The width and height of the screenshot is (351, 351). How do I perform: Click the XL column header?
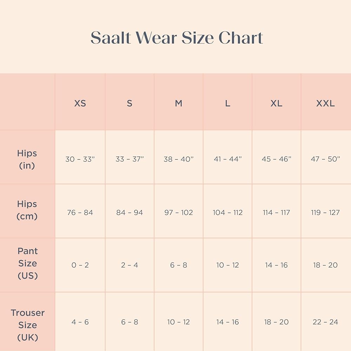click(x=277, y=104)
